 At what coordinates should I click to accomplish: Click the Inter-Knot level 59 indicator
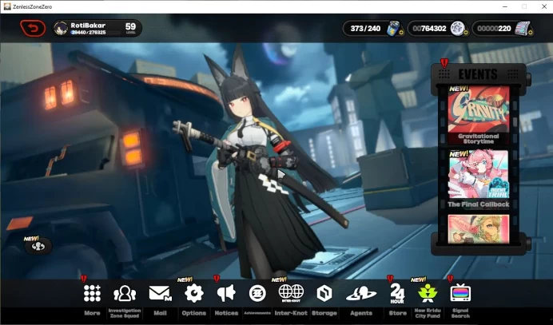click(130, 28)
